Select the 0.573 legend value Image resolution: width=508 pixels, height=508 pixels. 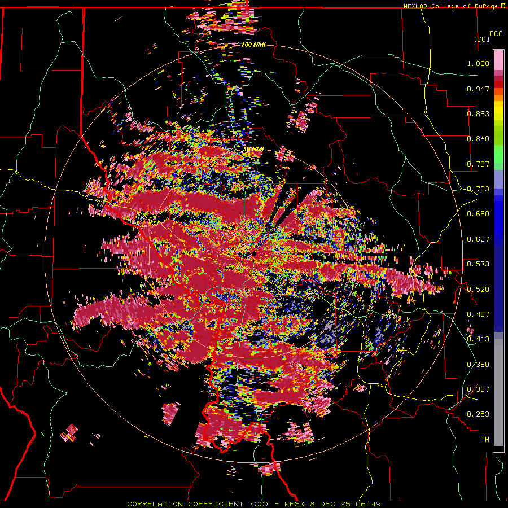478,264
